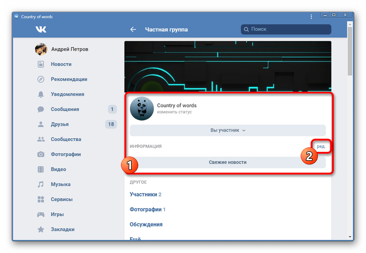The width and height of the screenshot is (366, 253).
Task: Navigate back with the left arrow
Action: coord(133,29)
